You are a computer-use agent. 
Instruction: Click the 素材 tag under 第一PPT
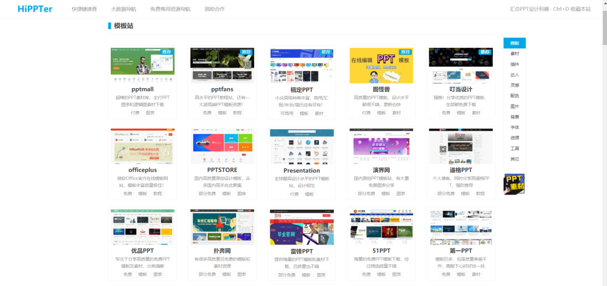476,274
